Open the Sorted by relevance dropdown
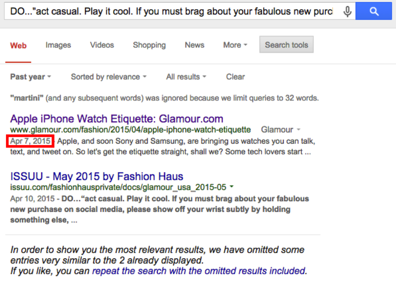The image size is (396, 281). point(108,77)
